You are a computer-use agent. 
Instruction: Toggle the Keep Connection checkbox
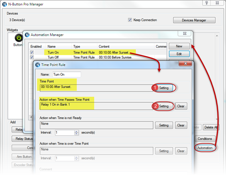130,20
